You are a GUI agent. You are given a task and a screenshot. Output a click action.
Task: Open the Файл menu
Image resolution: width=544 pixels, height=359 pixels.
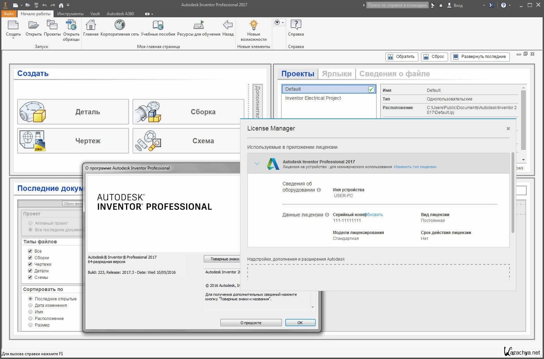click(x=9, y=14)
